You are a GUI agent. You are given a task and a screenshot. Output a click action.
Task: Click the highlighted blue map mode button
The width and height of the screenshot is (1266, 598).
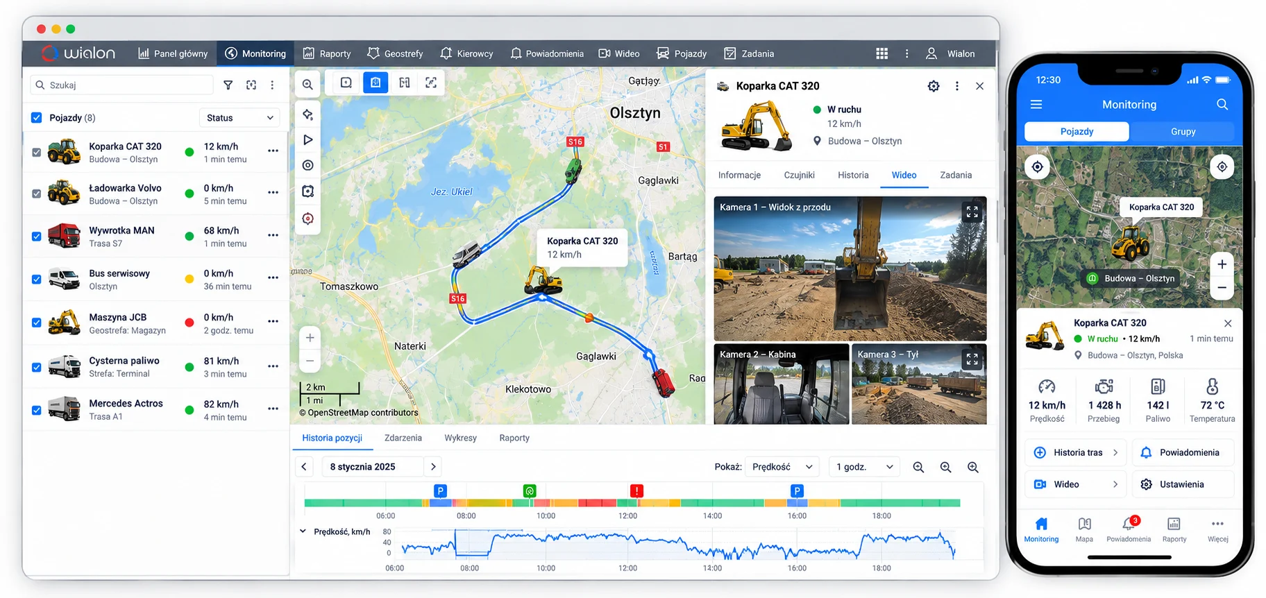click(x=375, y=83)
